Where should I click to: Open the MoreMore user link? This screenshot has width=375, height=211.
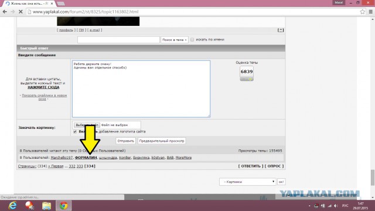point(183,158)
